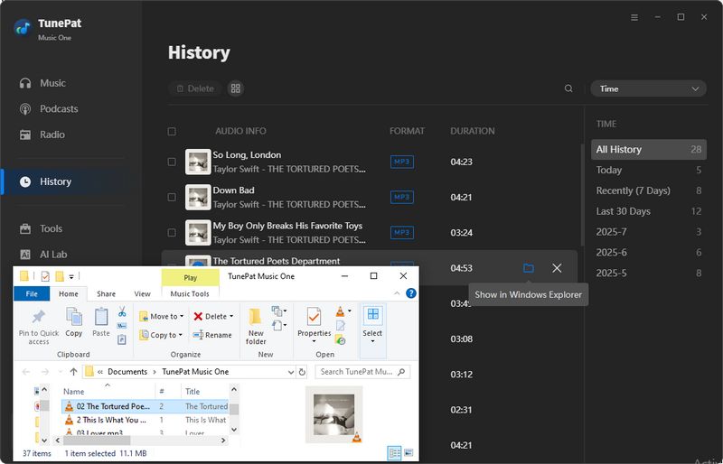Viewport: 723px width, 464px height.
Task: Open the Time filter dropdown
Action: click(x=648, y=88)
